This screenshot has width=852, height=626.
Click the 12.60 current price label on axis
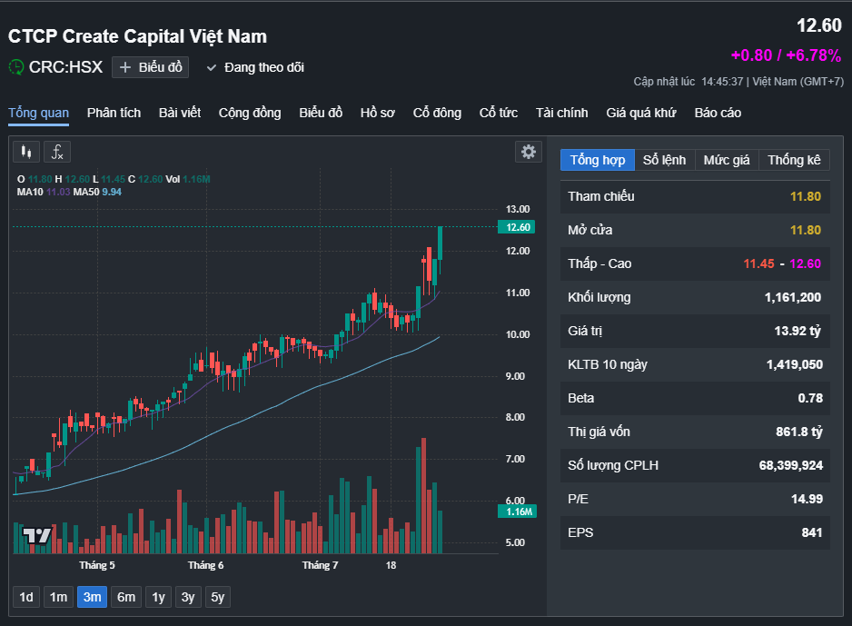tap(519, 227)
